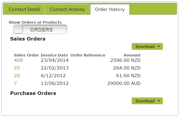Click the ORDERS label on the switch
Viewport: 180px width, 118px height.
42,30
